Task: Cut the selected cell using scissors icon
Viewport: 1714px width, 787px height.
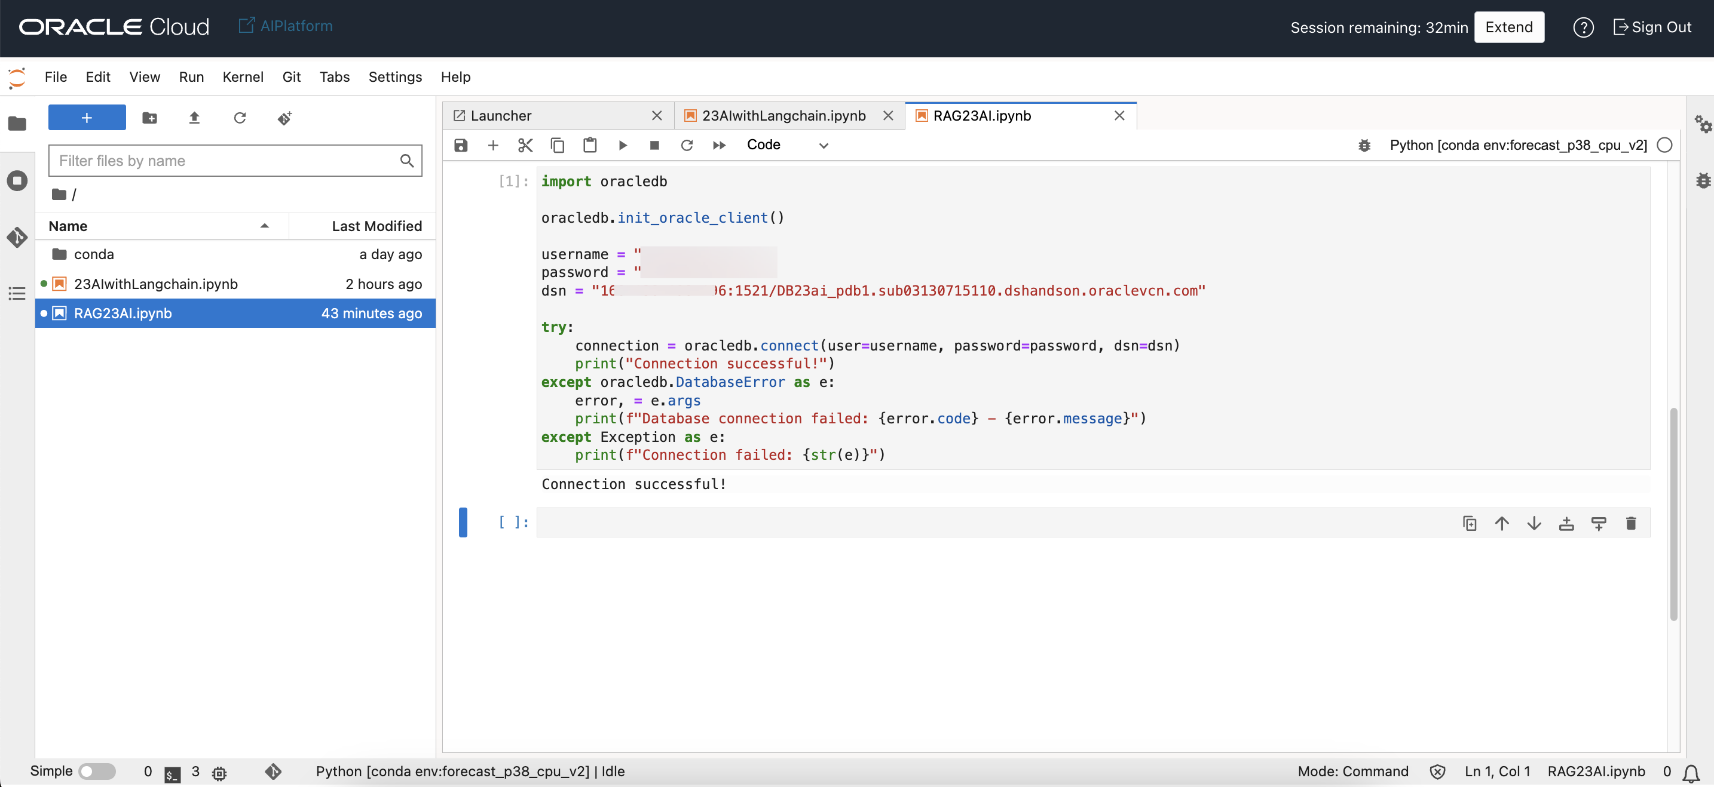Action: [x=525, y=145]
